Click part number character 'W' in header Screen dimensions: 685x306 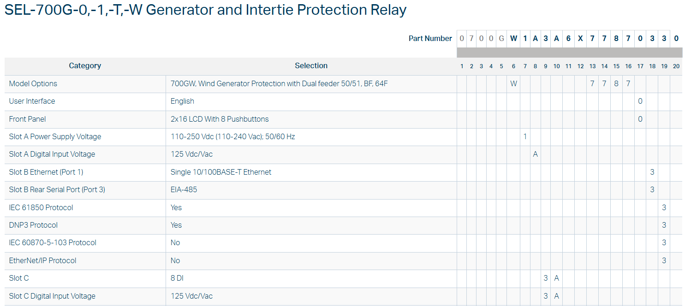tap(513, 39)
